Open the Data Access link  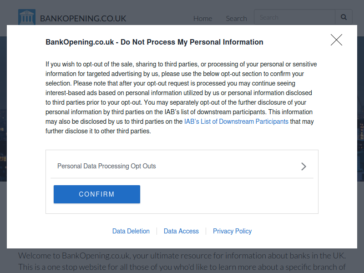(x=181, y=231)
